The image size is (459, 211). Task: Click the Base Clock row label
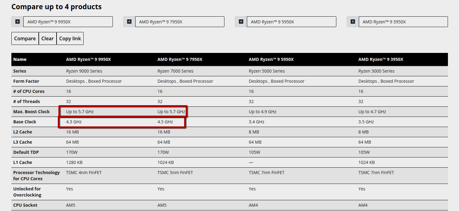coord(25,122)
